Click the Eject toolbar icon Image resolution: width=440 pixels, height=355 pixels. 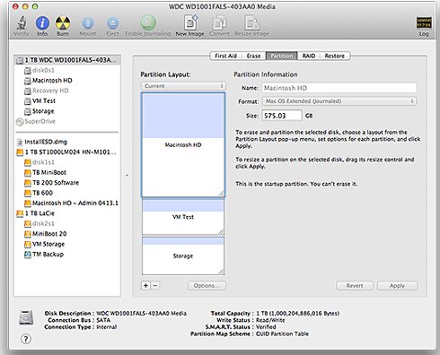point(112,23)
